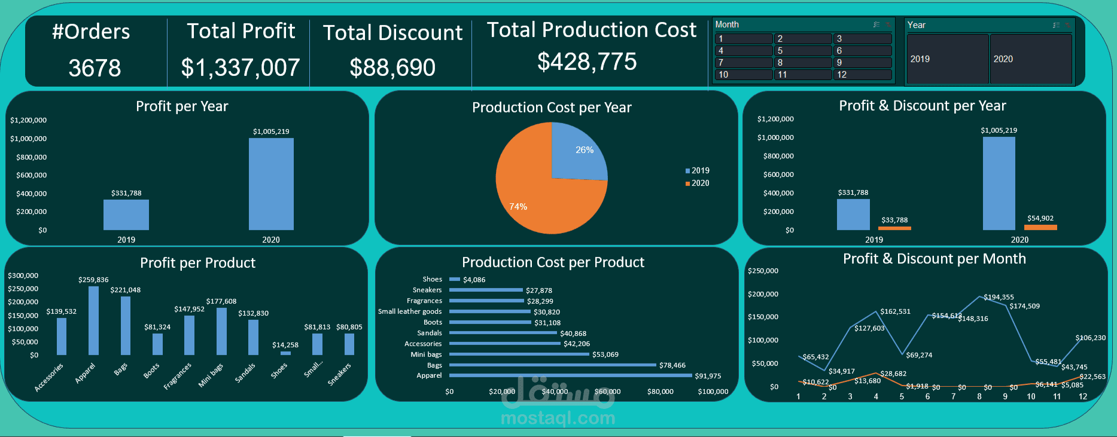The image size is (1117, 437).
Task: Clear the Month slicer filter
Action: 888,25
